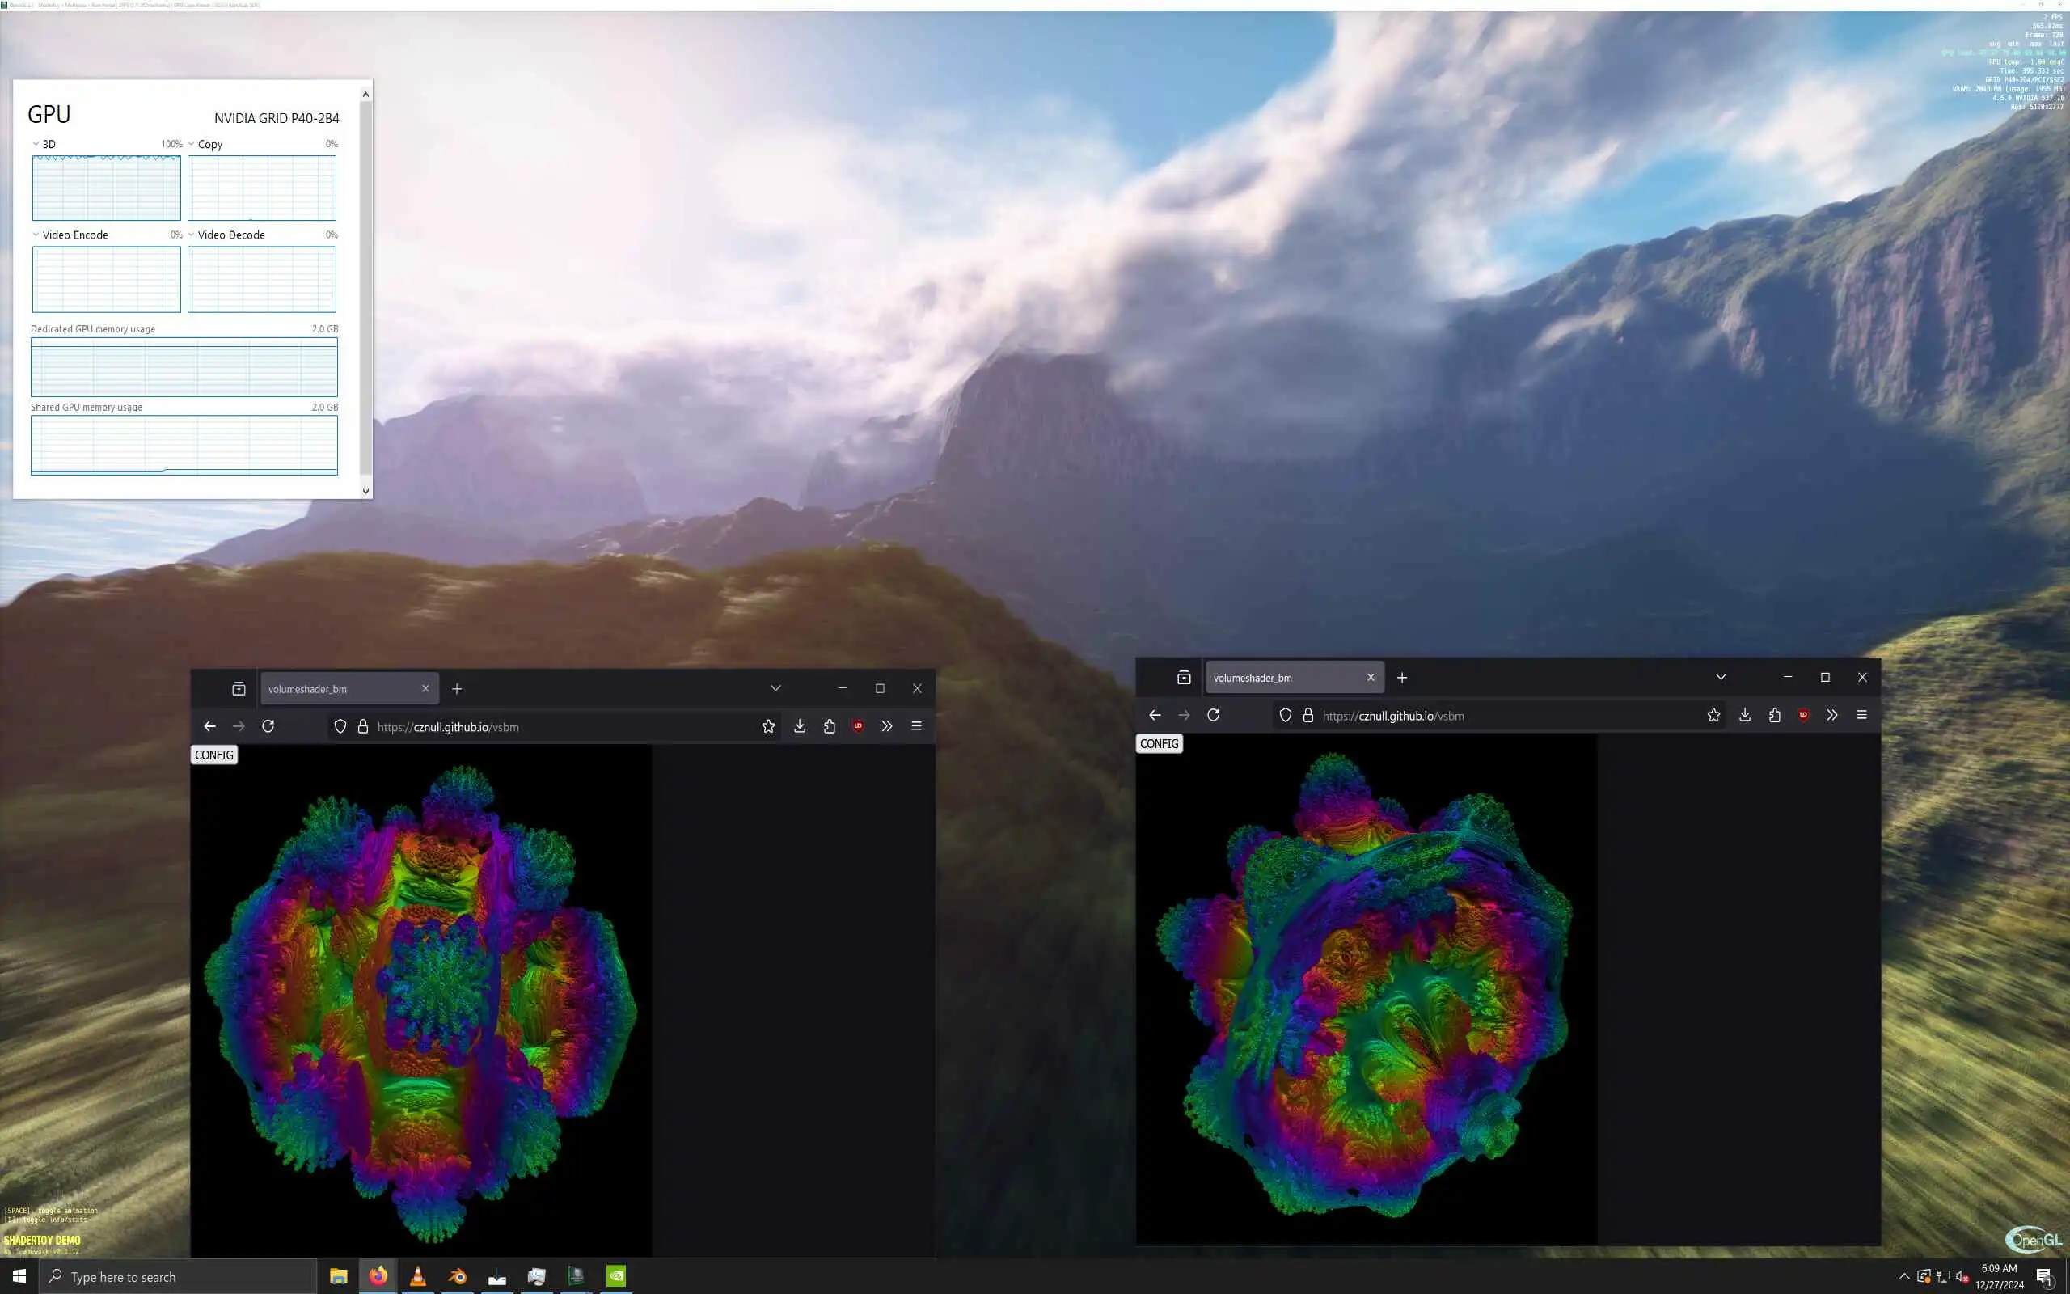Open extensions puzzle icon in left Firefox window
Viewport: 2070px width, 1294px height.
pos(829,725)
